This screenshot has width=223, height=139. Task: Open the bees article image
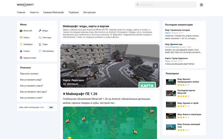[x=110, y=123]
